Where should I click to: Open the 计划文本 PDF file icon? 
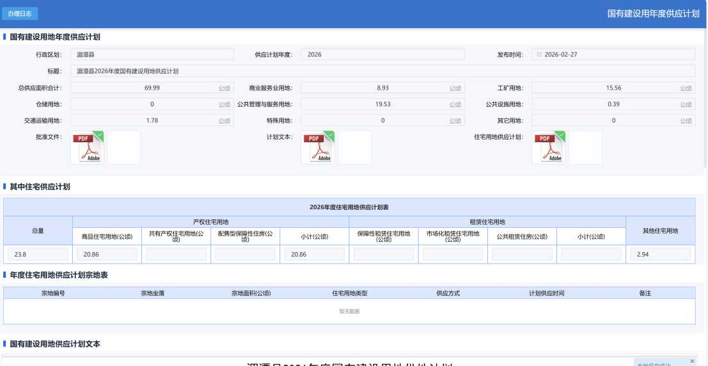click(x=318, y=147)
